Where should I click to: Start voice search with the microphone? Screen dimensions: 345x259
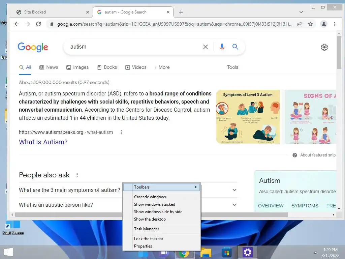click(222, 47)
